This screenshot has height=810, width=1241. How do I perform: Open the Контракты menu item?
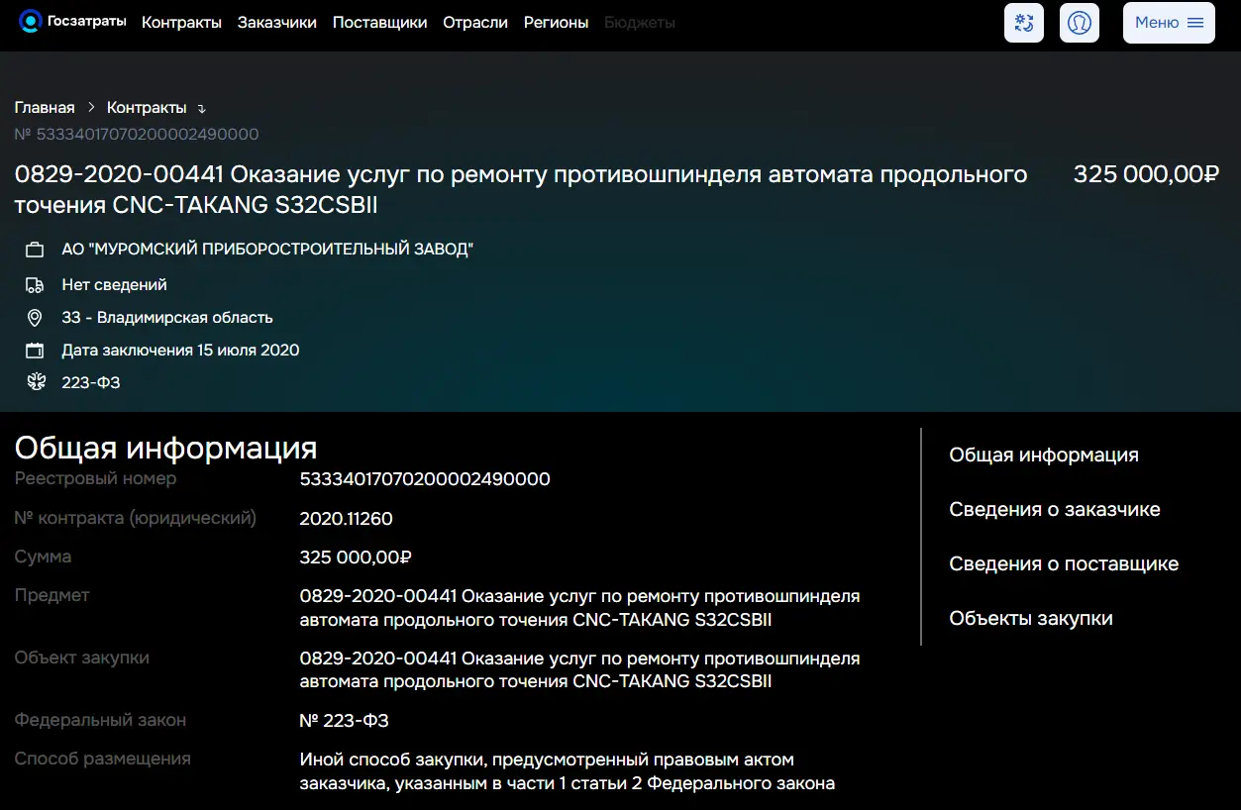[x=181, y=22]
